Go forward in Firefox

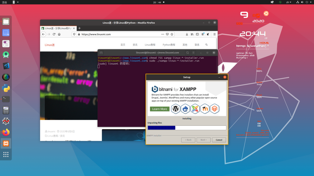(x=49, y=34)
